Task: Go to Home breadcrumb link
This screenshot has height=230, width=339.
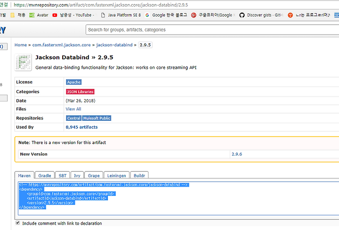Action: tap(21, 45)
